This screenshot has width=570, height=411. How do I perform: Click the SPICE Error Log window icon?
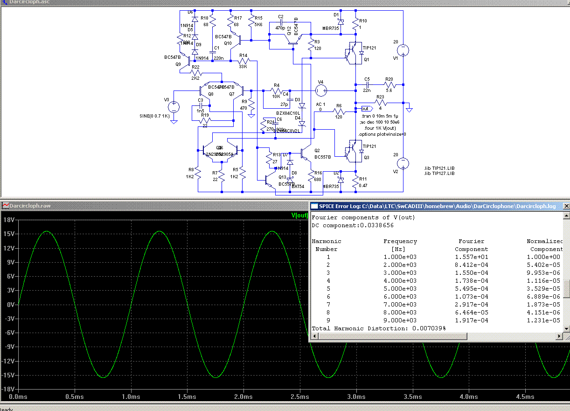point(315,206)
